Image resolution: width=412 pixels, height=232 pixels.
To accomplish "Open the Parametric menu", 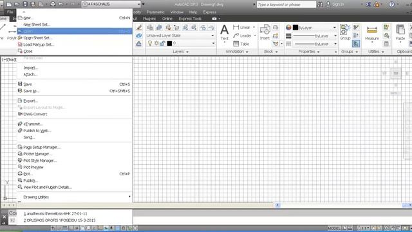I will tap(156, 12).
